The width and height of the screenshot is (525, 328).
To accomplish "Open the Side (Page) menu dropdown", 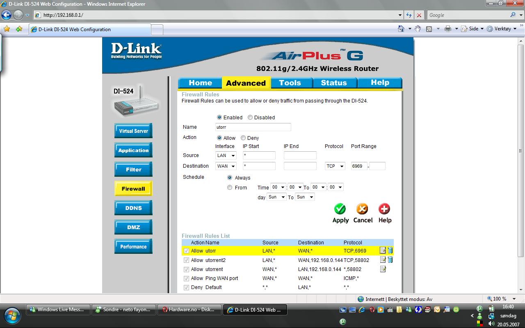I will click(x=472, y=29).
